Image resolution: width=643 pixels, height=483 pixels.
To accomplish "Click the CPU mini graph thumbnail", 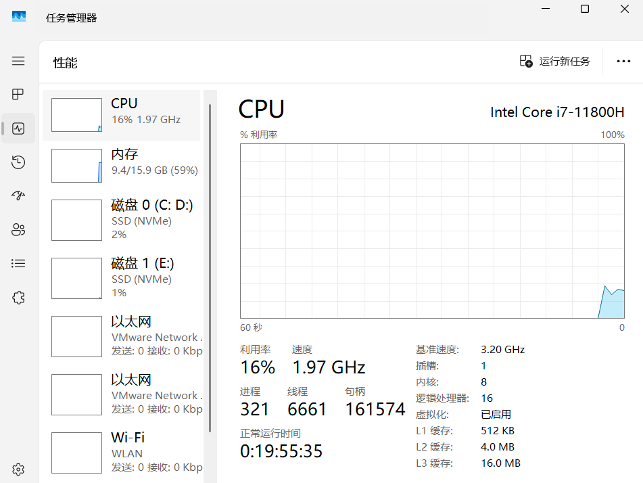I will 76,115.
